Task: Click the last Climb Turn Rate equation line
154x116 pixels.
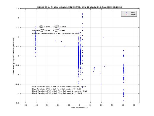Action: (57, 93)
